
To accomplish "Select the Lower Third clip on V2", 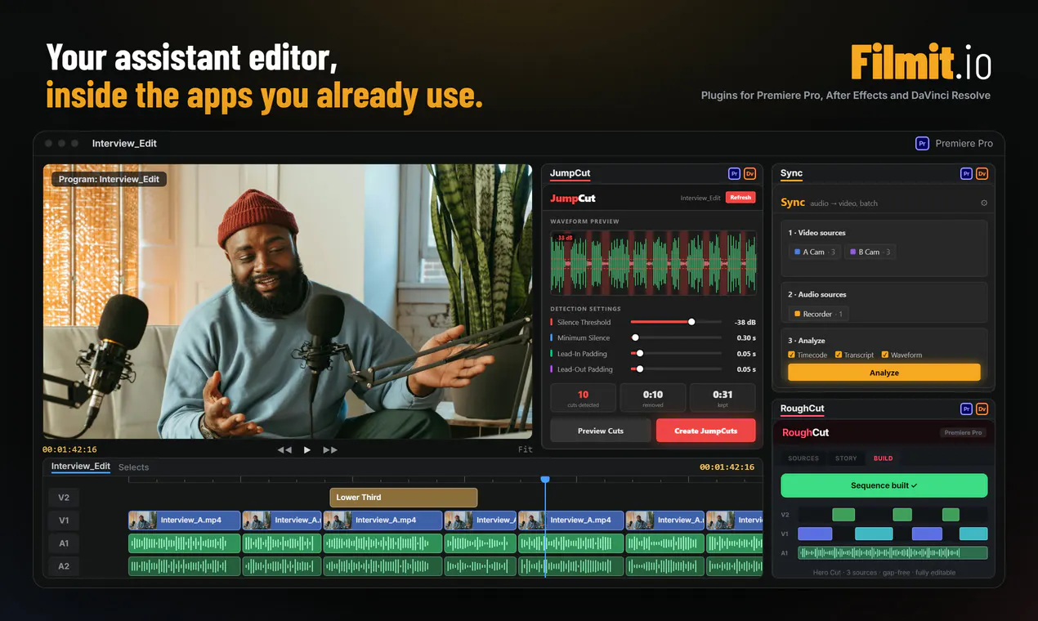I will (x=404, y=497).
